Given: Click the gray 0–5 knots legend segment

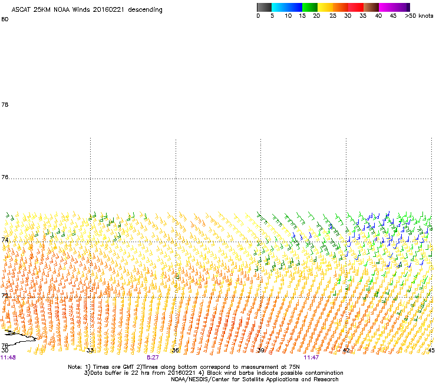Looking at the screenshot, I should click(x=264, y=7).
